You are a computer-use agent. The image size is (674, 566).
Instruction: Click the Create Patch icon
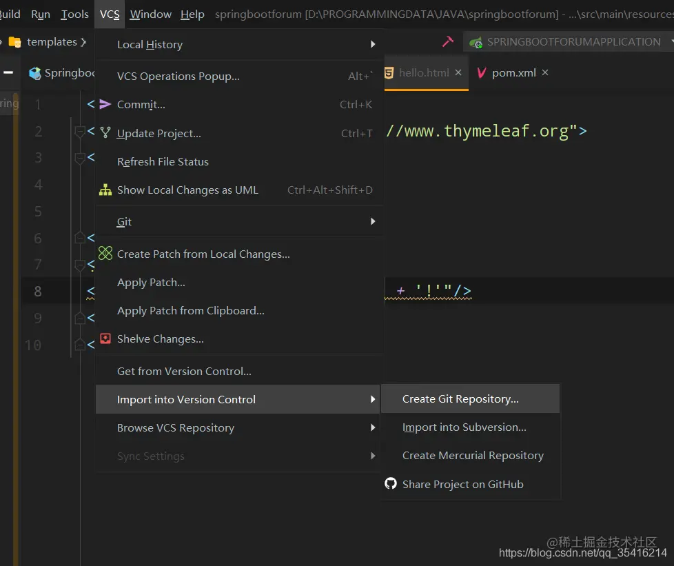click(105, 253)
